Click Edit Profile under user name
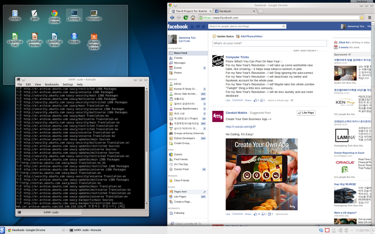The height and width of the screenshot is (234, 375). point(184,41)
